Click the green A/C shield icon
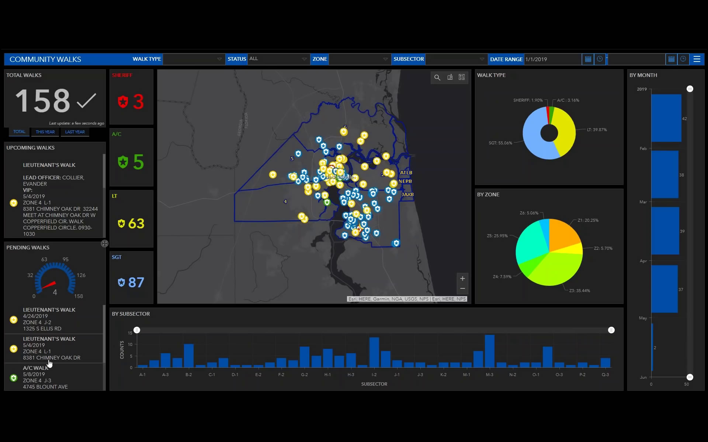708x442 pixels. coord(123,162)
